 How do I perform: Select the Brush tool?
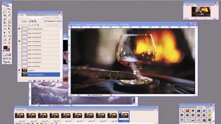9,19
